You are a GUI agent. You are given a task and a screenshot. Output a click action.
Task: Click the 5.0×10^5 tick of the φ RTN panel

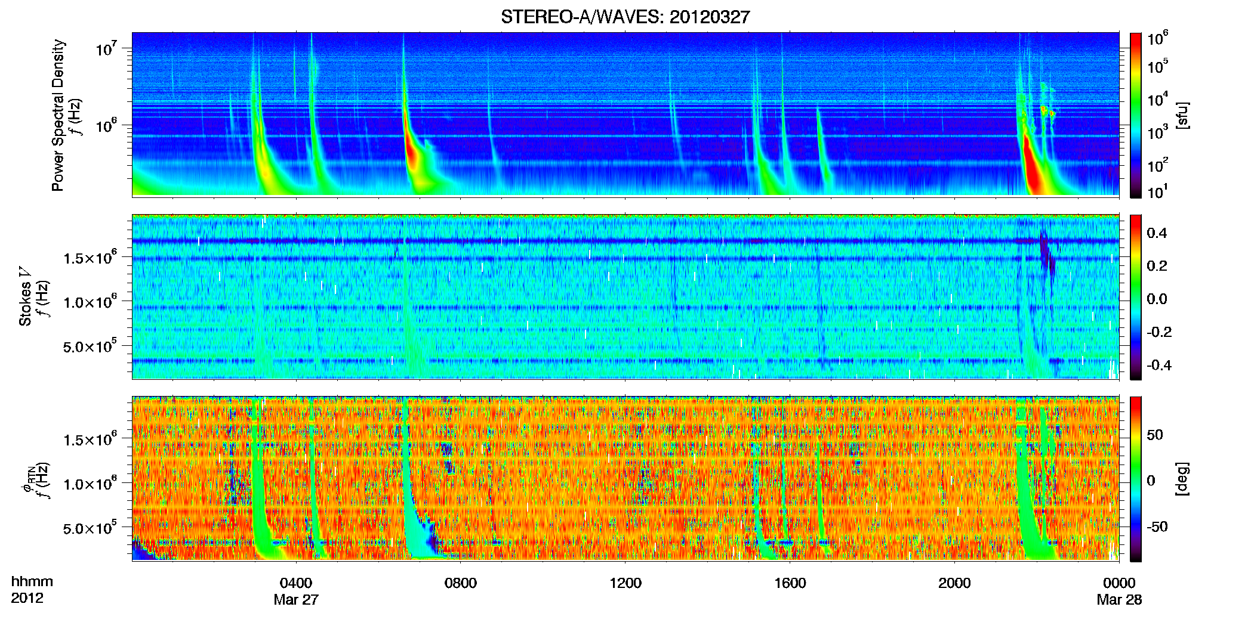pos(90,528)
